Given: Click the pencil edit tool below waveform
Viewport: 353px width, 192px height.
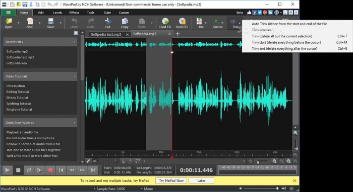Looking at the screenshot, I should (88, 161).
